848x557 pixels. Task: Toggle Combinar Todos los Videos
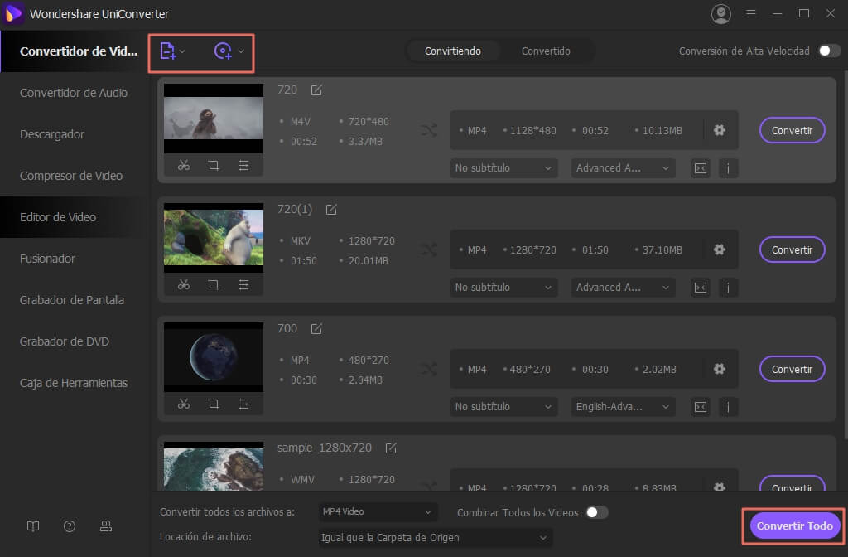pos(597,512)
